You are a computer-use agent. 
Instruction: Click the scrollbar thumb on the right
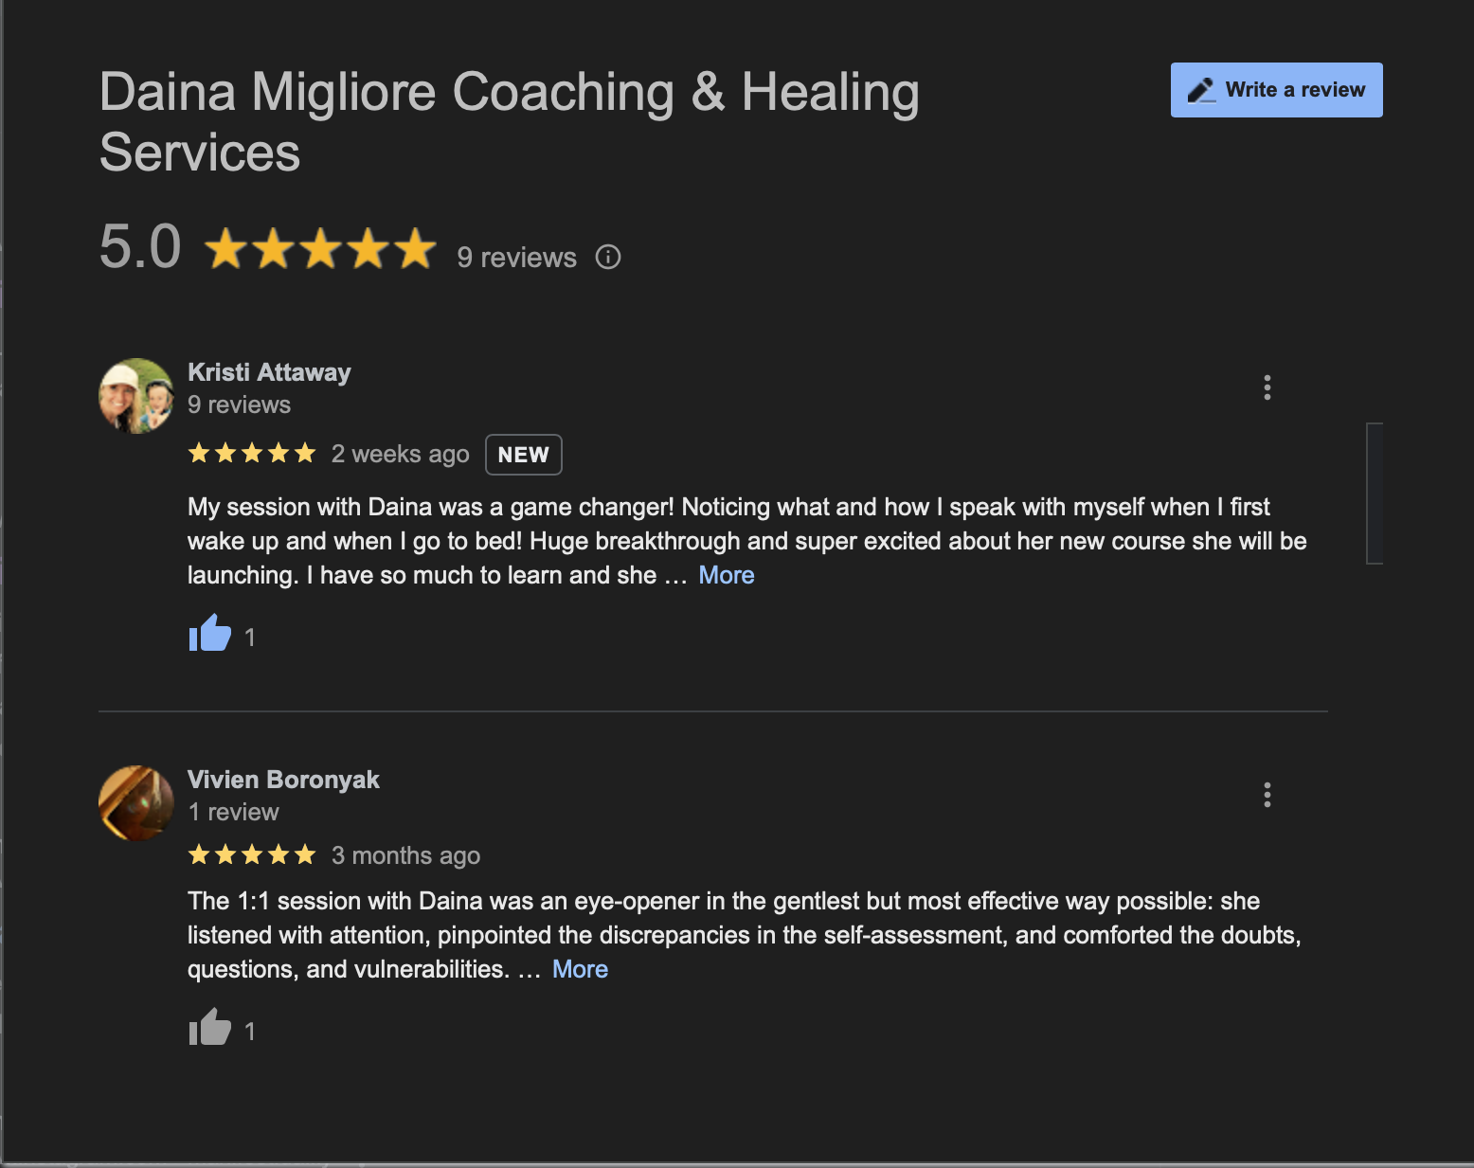1375,494
